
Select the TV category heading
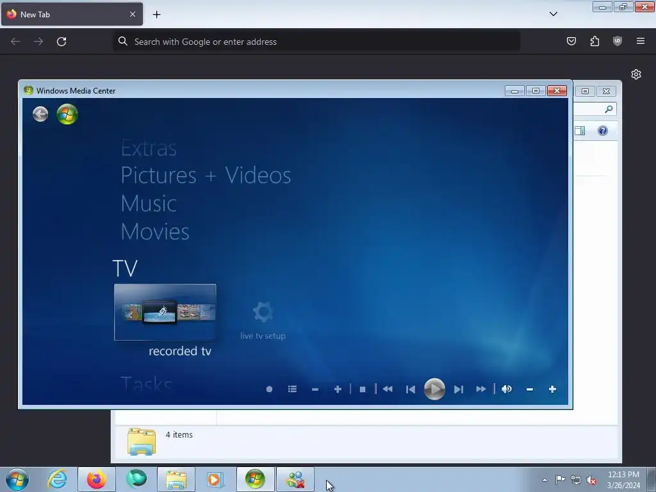pos(125,268)
